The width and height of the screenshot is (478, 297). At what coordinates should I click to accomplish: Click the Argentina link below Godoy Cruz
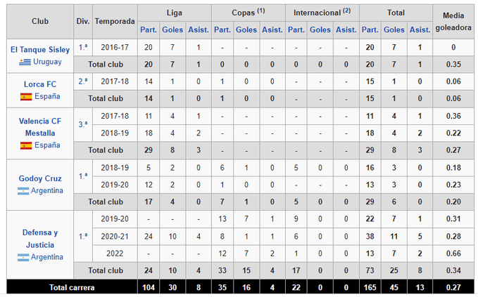[x=47, y=190]
